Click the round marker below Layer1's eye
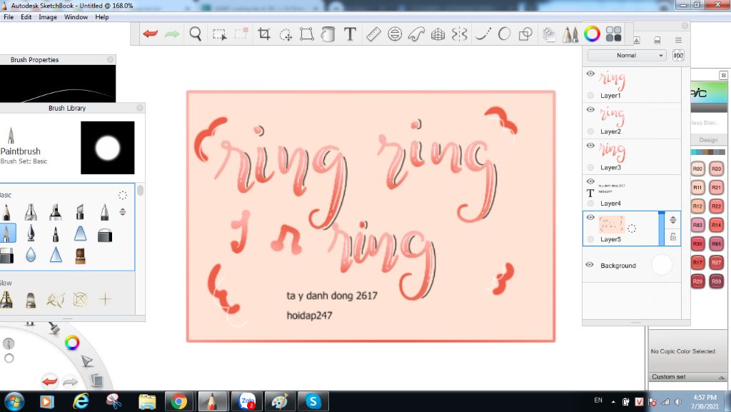Viewport: 731px width, 412px height. tap(590, 95)
